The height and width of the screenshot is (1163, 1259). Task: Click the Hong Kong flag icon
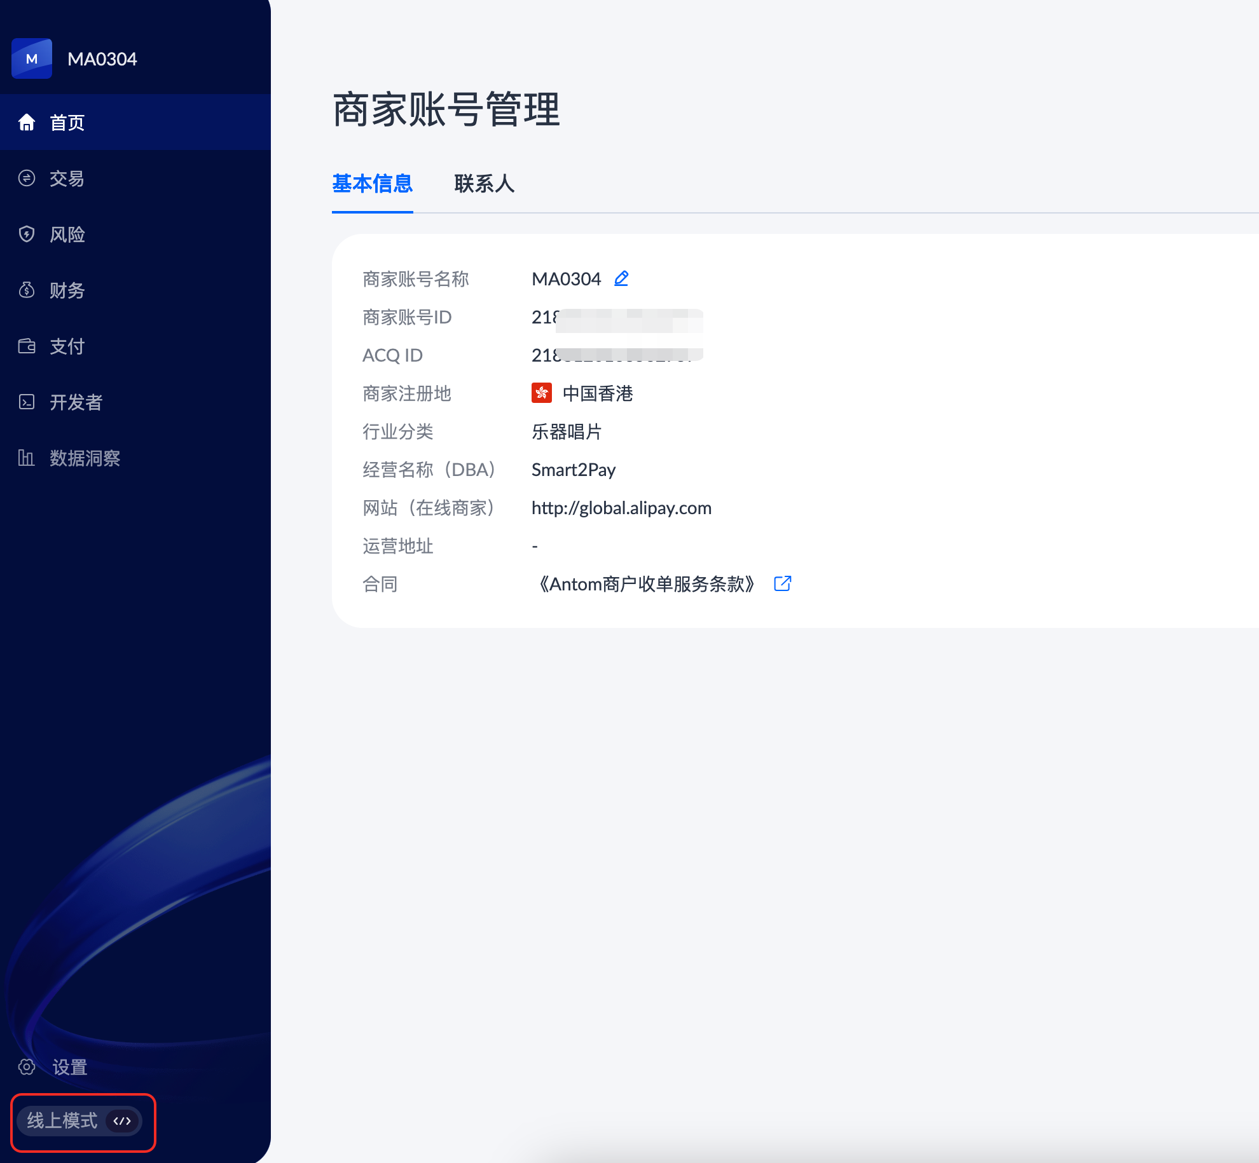(541, 393)
